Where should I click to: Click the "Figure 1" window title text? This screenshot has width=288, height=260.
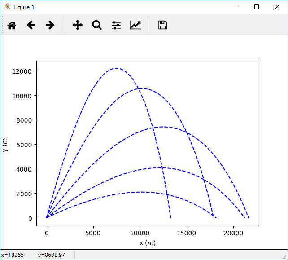[x=23, y=7]
